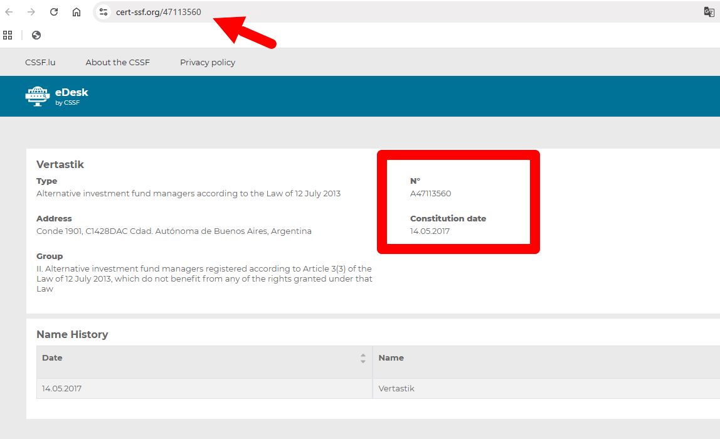Select the Vertastik table cell

[546, 388]
